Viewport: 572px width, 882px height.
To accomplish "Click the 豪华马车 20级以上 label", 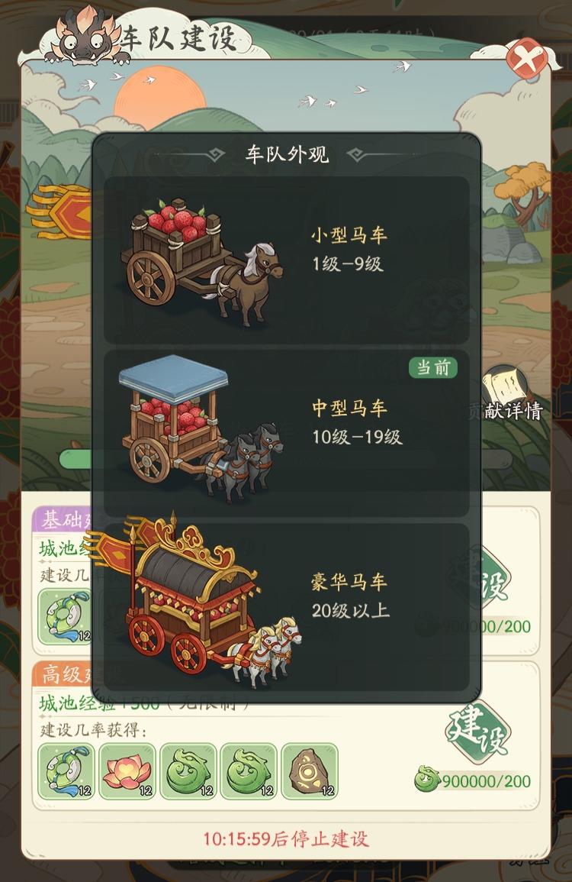I will coord(350,596).
